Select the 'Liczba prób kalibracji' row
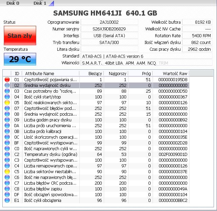 (x=96, y=131)
